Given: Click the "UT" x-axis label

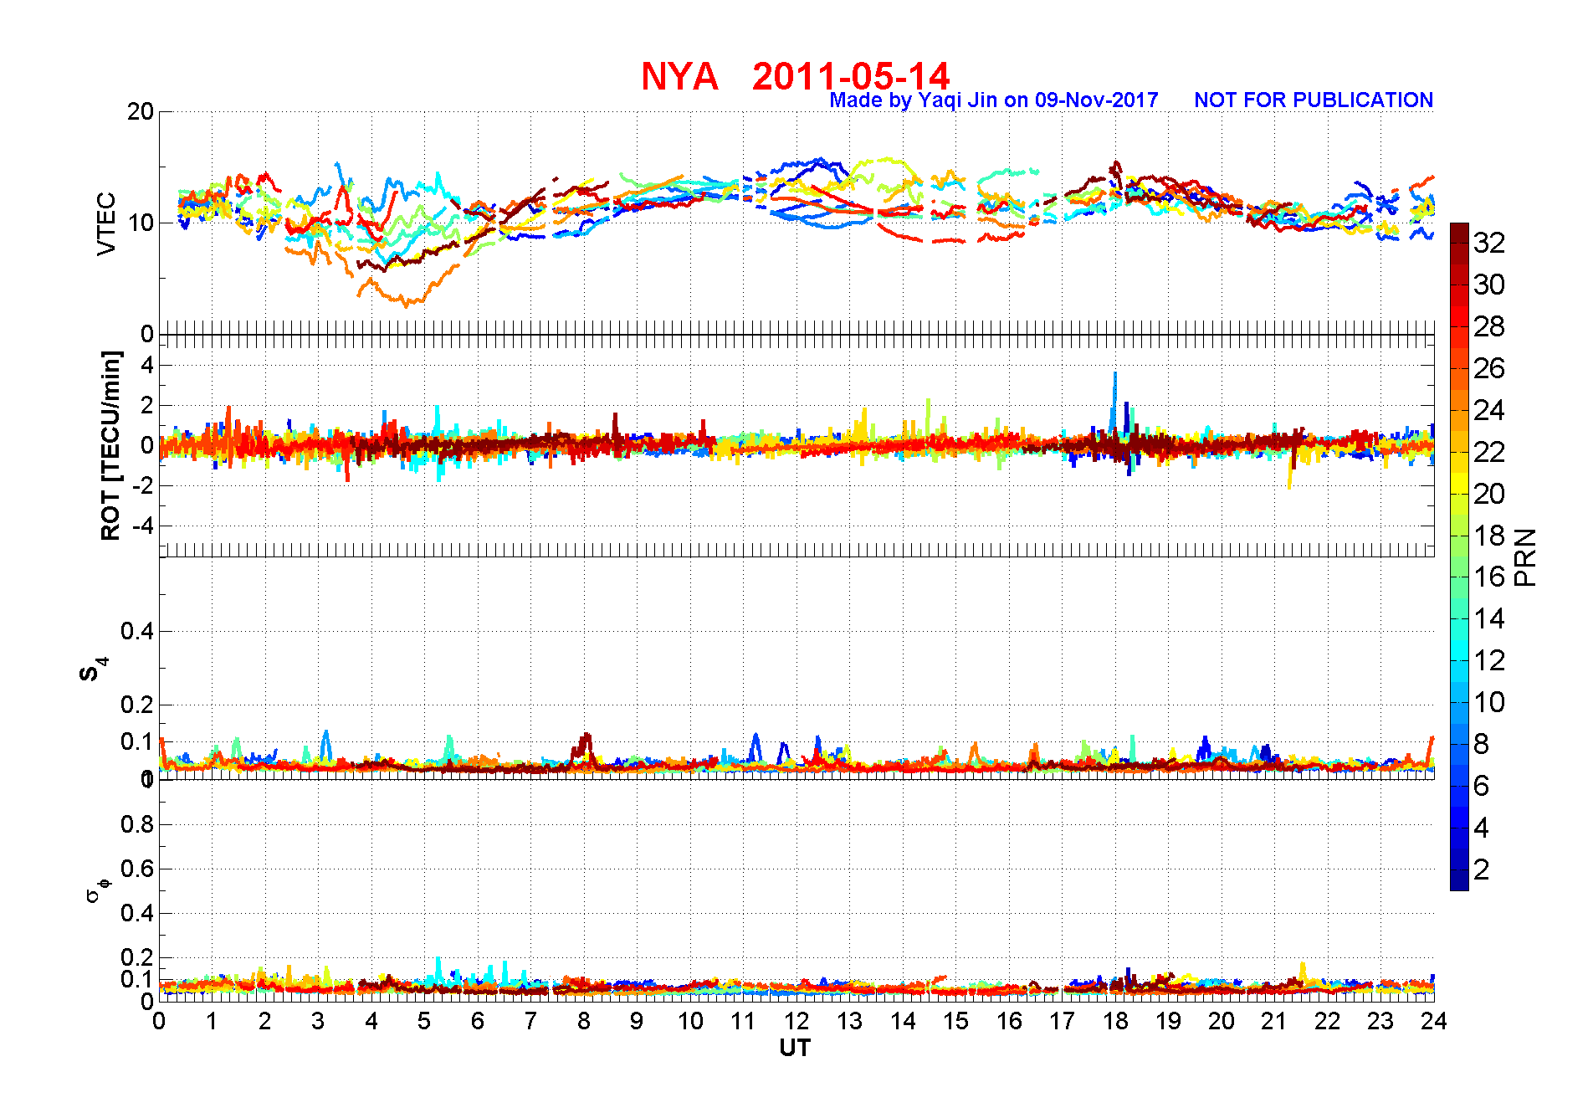Looking at the screenshot, I should tap(795, 1048).
